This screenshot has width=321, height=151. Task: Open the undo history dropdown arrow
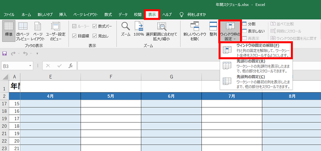[x=30, y=54]
